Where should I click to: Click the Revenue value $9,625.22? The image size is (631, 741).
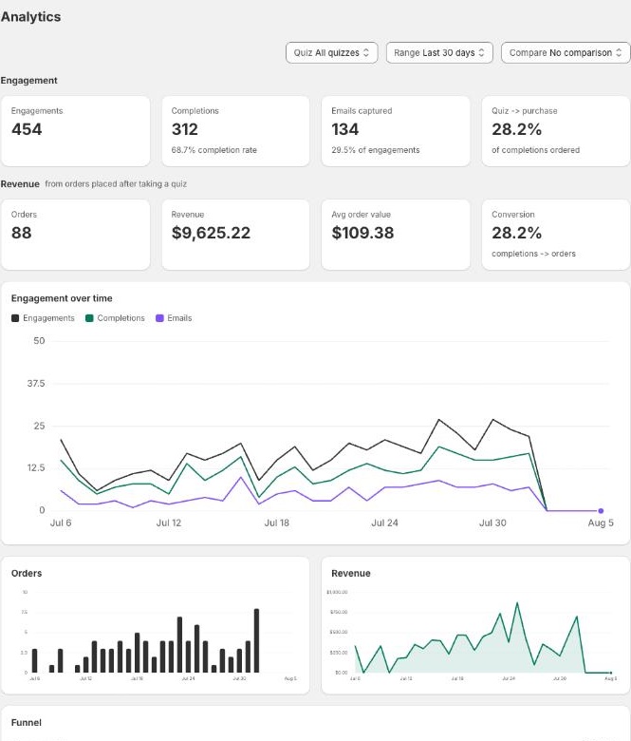[211, 233]
